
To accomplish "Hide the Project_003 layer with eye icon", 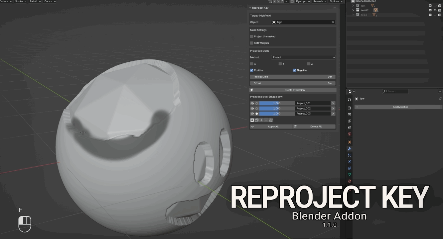I will pyautogui.click(x=252, y=114).
